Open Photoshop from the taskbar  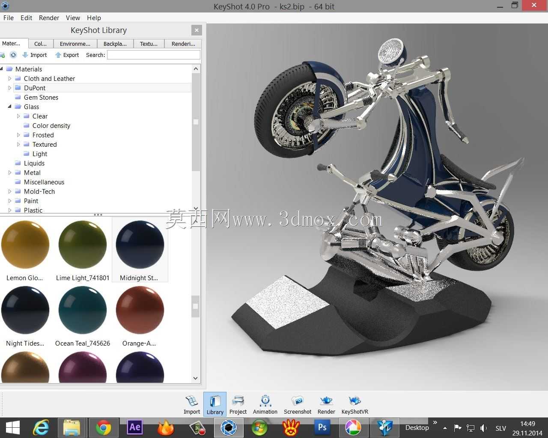(322, 427)
